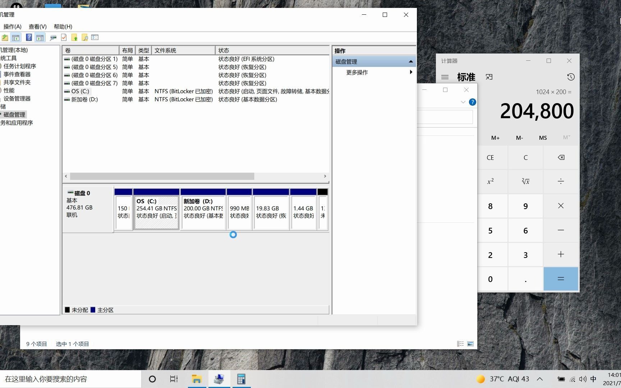Select the 磁盘 0 磁盘分区 1 row
This screenshot has height=388, width=621.
tap(196, 59)
